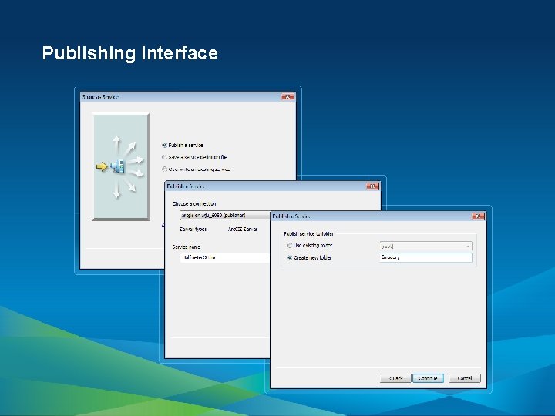
Task: Click the "ArcGIS Server" server type text
Action: click(243, 230)
